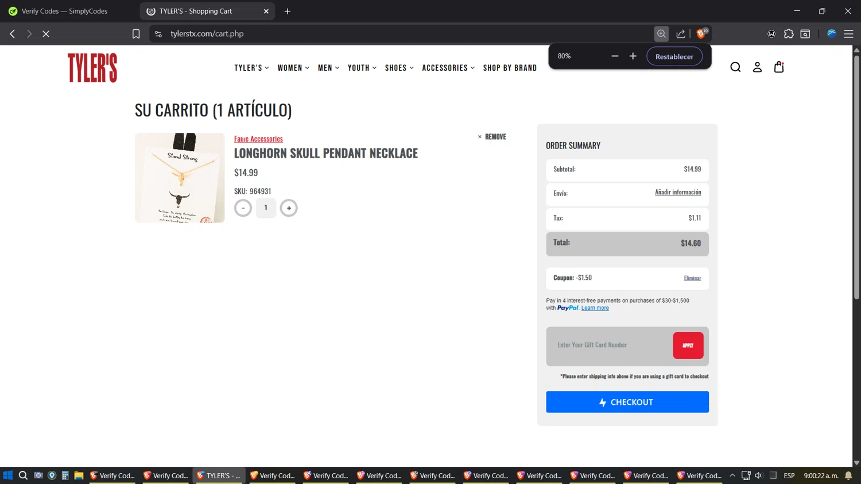Viewport: 861px width, 484px height.
Task: Open the notifications bell in system tray
Action: point(848,475)
